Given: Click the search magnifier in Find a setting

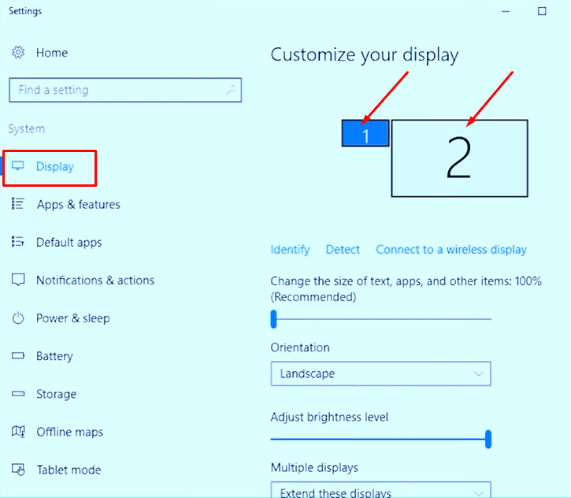Looking at the screenshot, I should point(231,90).
